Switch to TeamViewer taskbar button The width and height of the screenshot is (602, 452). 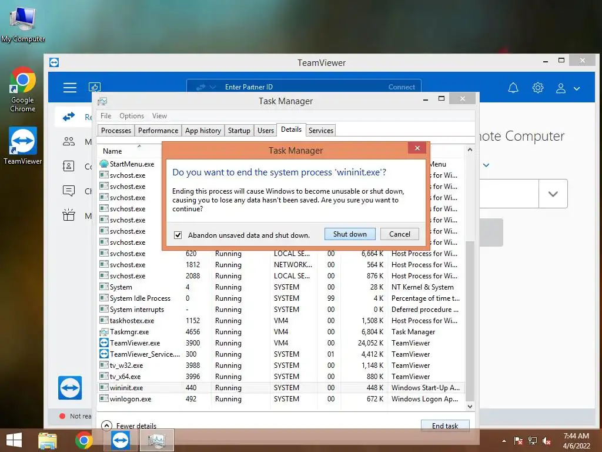(x=120, y=440)
